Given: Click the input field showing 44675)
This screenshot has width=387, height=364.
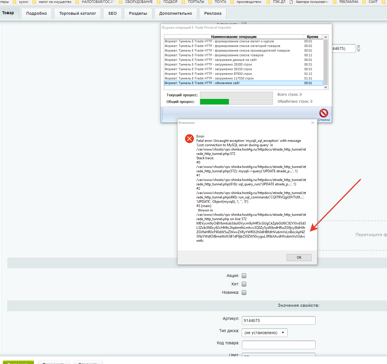Looking at the screenshot, I should (x=344, y=48).
